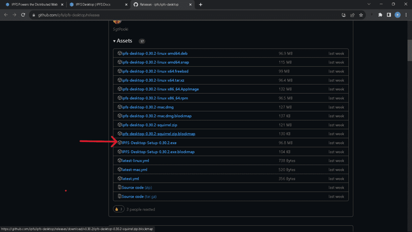Screen dimensions: 412x232
Task: Click the Assets count badge 17
Action: (142, 41)
